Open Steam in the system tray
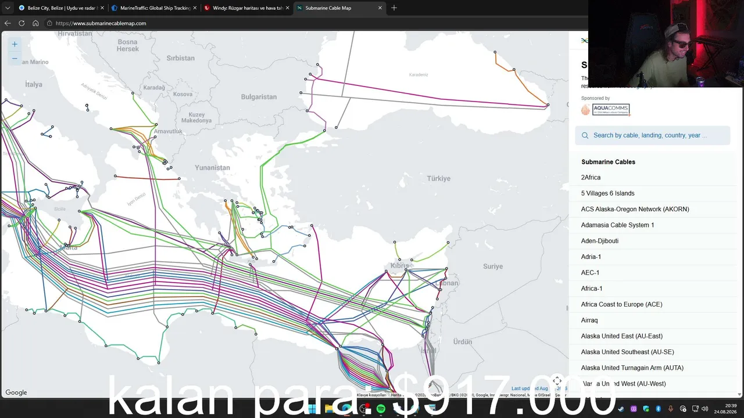744x418 pixels. (621, 409)
